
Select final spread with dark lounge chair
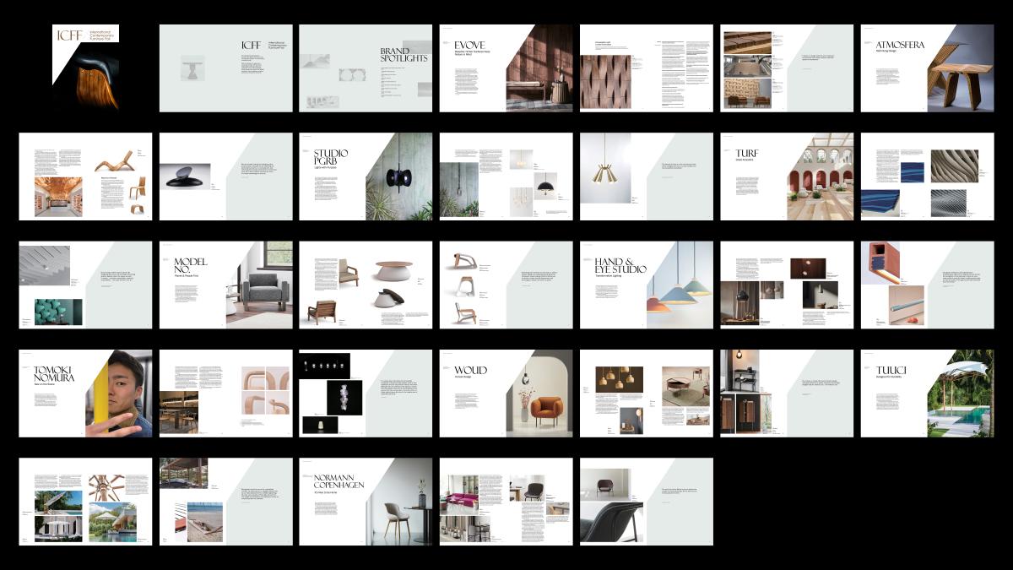point(647,502)
